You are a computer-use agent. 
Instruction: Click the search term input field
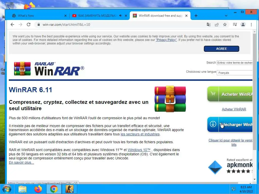tap(234, 63)
